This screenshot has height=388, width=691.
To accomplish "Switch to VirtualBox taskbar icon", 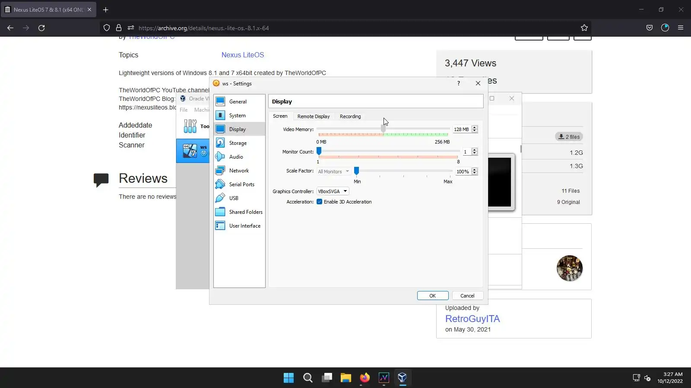I will [403, 378].
